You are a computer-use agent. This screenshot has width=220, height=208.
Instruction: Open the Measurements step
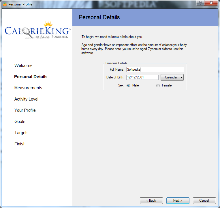point(28,88)
